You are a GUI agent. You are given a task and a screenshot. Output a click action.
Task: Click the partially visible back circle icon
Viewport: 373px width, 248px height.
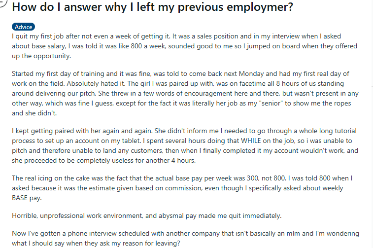point(2,4)
